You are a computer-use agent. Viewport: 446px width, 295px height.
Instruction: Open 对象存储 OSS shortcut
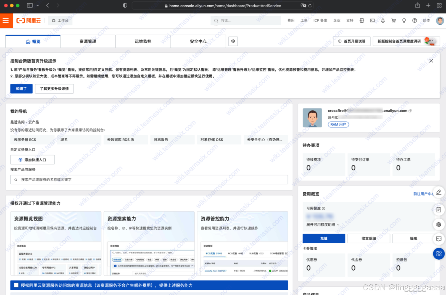[x=219, y=140]
